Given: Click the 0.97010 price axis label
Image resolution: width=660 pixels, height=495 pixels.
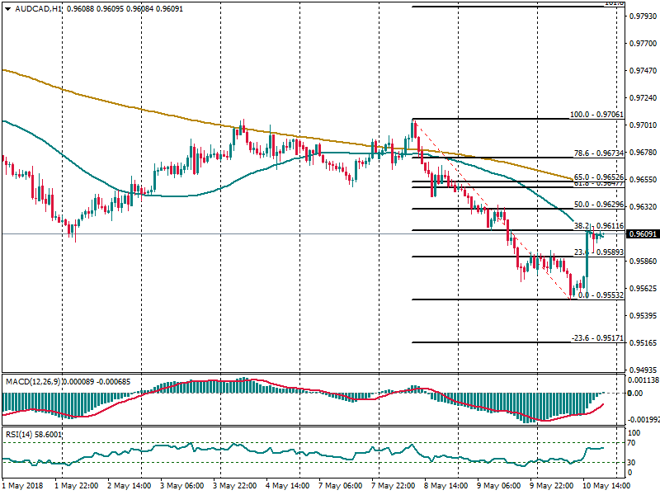Looking at the screenshot, I should coord(641,125).
